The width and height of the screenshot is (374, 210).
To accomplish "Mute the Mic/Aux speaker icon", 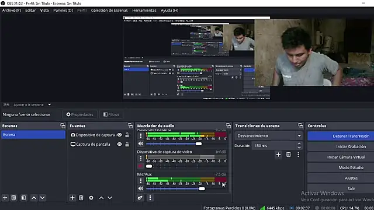I will pos(141,188).
